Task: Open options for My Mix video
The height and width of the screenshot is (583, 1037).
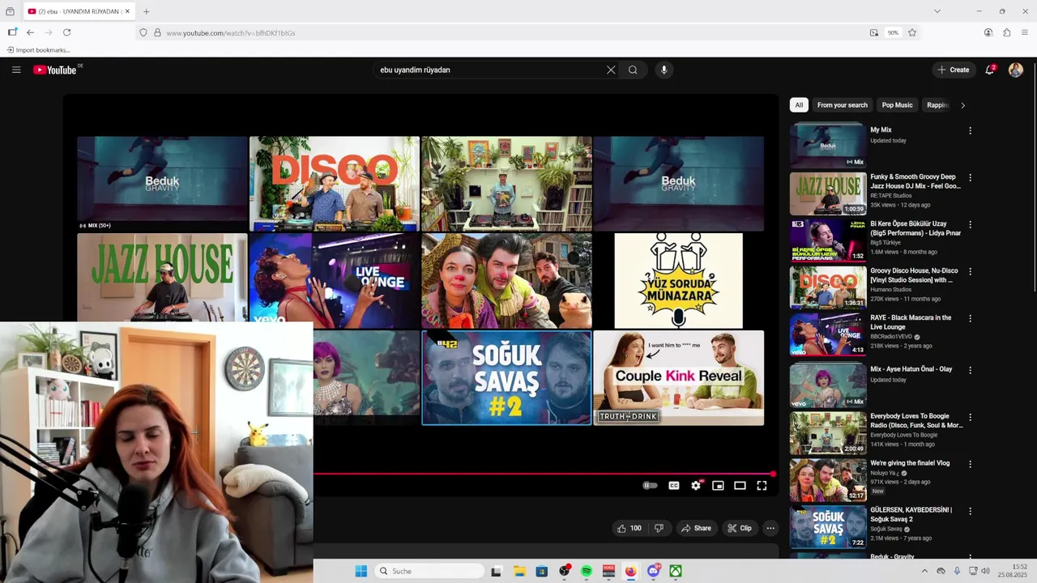Action: 970,130
